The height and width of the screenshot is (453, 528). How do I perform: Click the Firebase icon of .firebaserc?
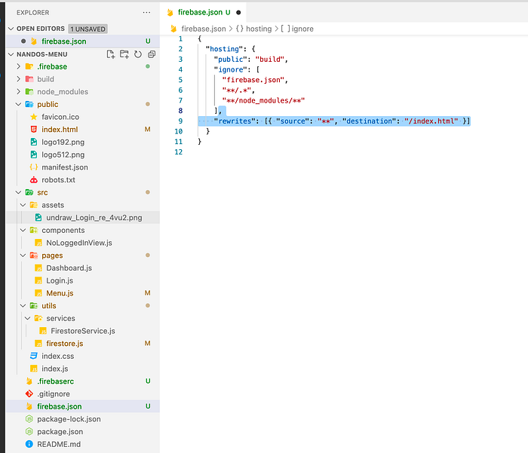tap(29, 381)
